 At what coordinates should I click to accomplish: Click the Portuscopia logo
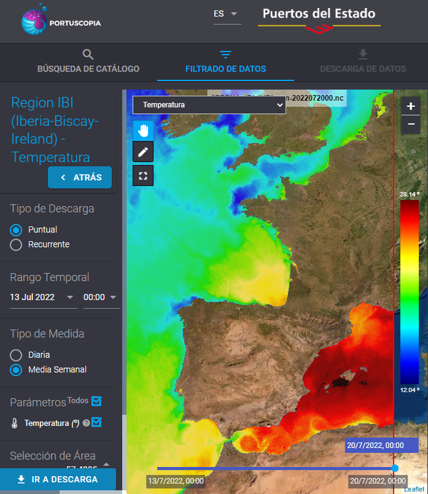point(61,20)
